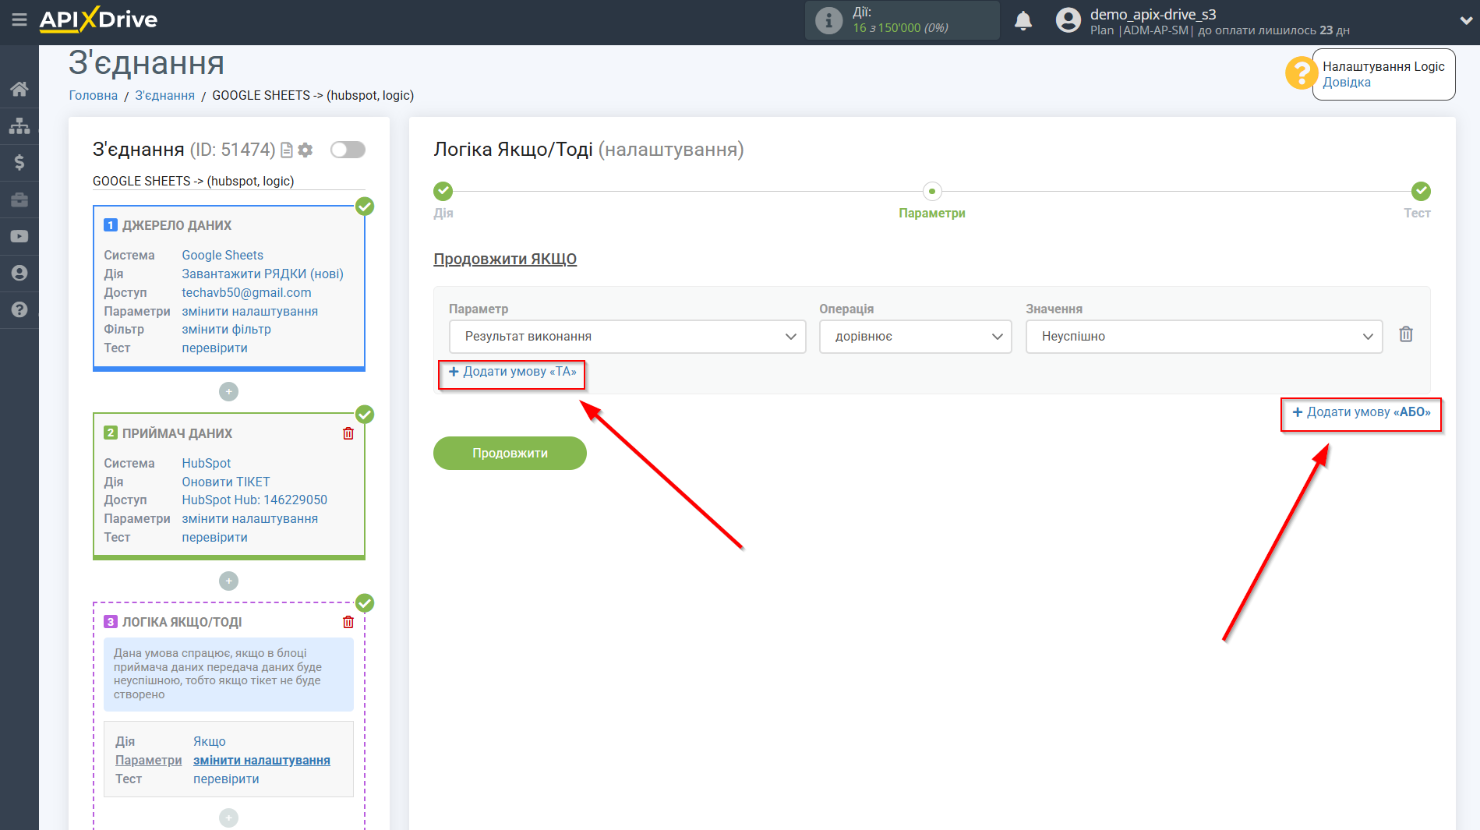The image size is (1480, 830).
Task: Open HubSpot system link
Action: click(x=207, y=463)
